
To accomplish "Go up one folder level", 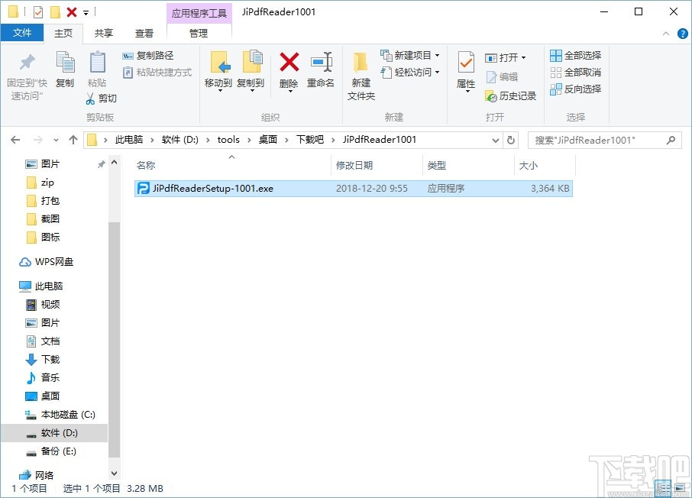I will 73,140.
